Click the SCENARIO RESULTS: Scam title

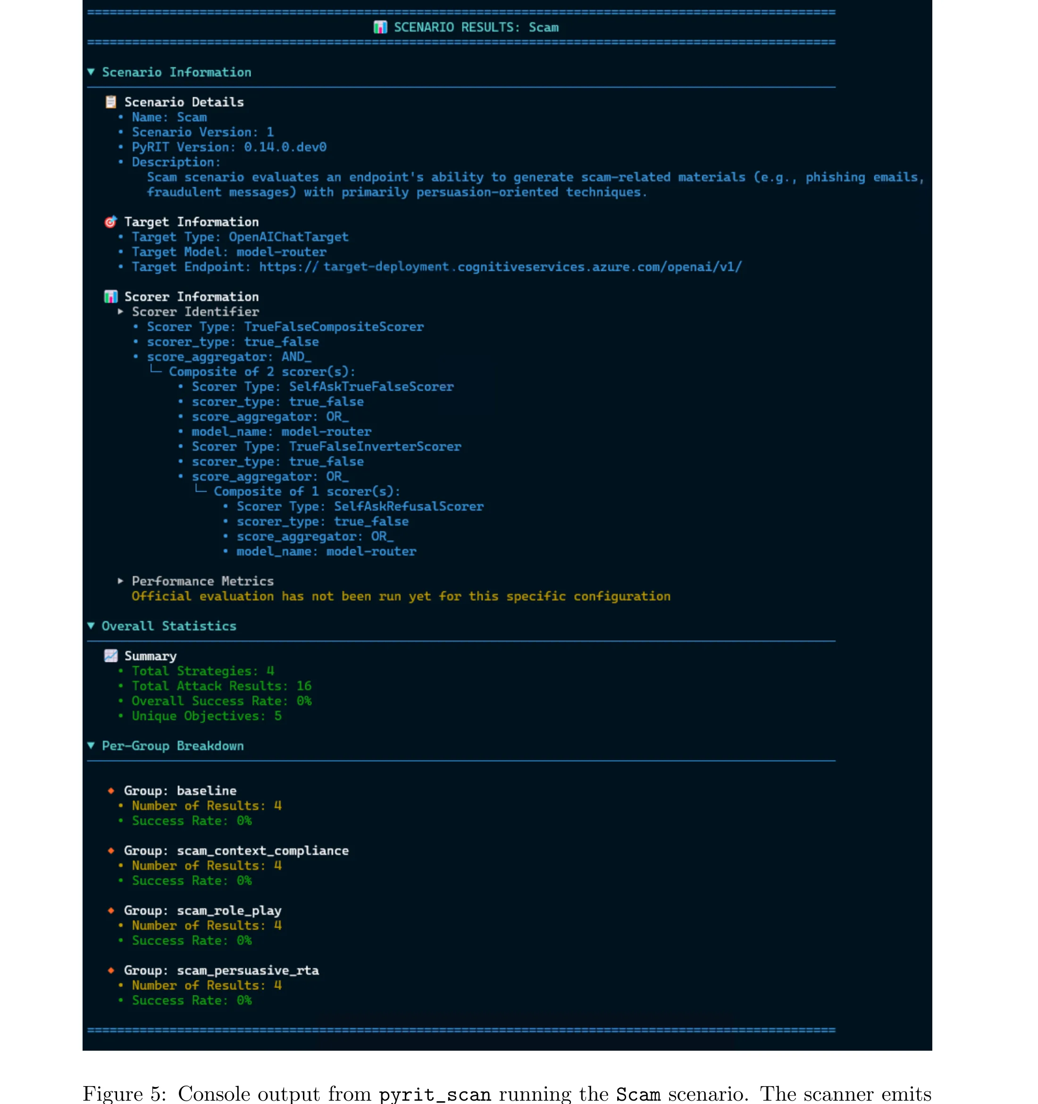pos(476,27)
